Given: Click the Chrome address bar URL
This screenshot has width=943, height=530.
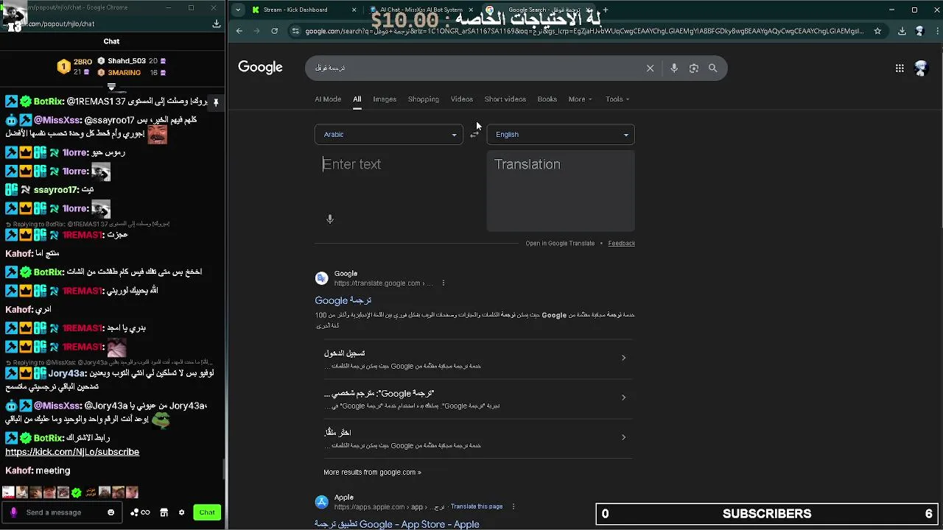Looking at the screenshot, I should [x=584, y=31].
